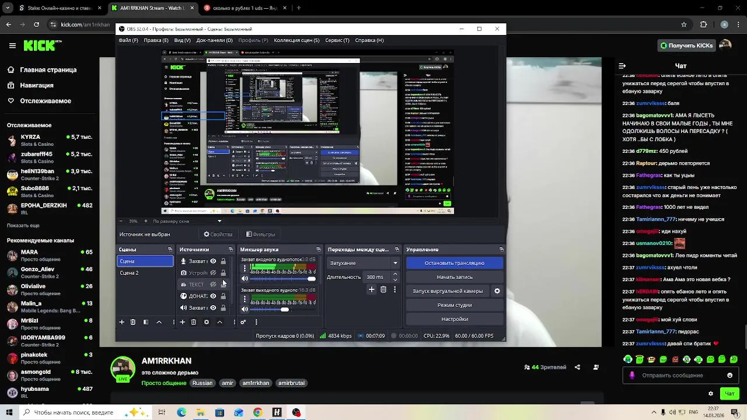Remove transition with trash icon in Переходы panel
The image size is (747, 420).
pyautogui.click(x=383, y=289)
